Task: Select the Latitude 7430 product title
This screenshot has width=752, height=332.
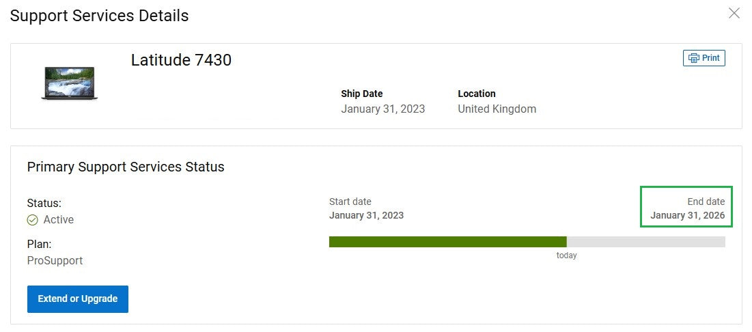Action: click(181, 60)
